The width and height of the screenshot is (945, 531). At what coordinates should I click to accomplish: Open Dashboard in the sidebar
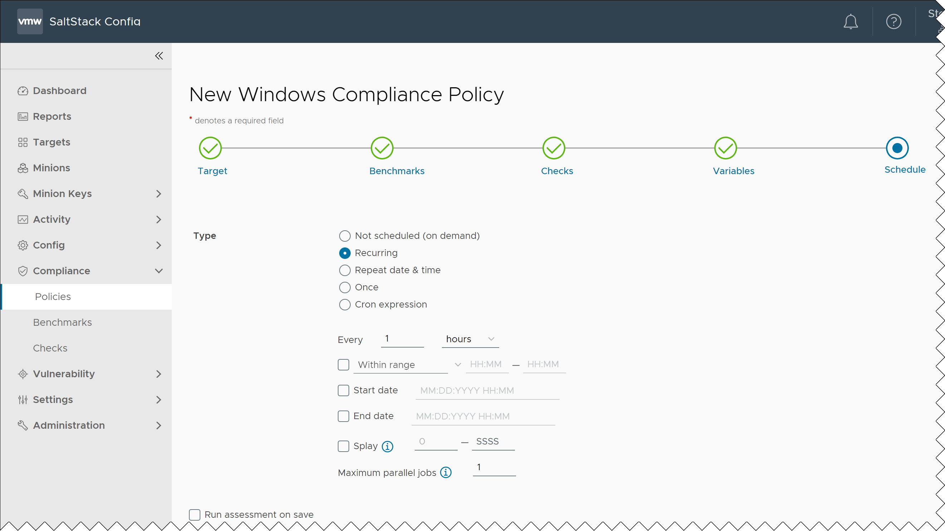pos(59,90)
